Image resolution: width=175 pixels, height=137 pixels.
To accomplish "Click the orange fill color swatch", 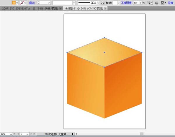I will (x=14, y=3).
